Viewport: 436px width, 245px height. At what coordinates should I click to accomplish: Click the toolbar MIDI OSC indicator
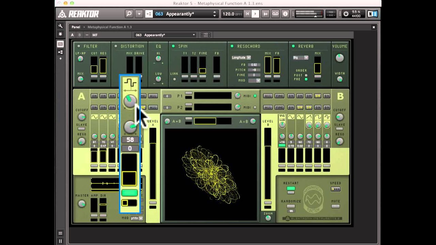[331, 14]
